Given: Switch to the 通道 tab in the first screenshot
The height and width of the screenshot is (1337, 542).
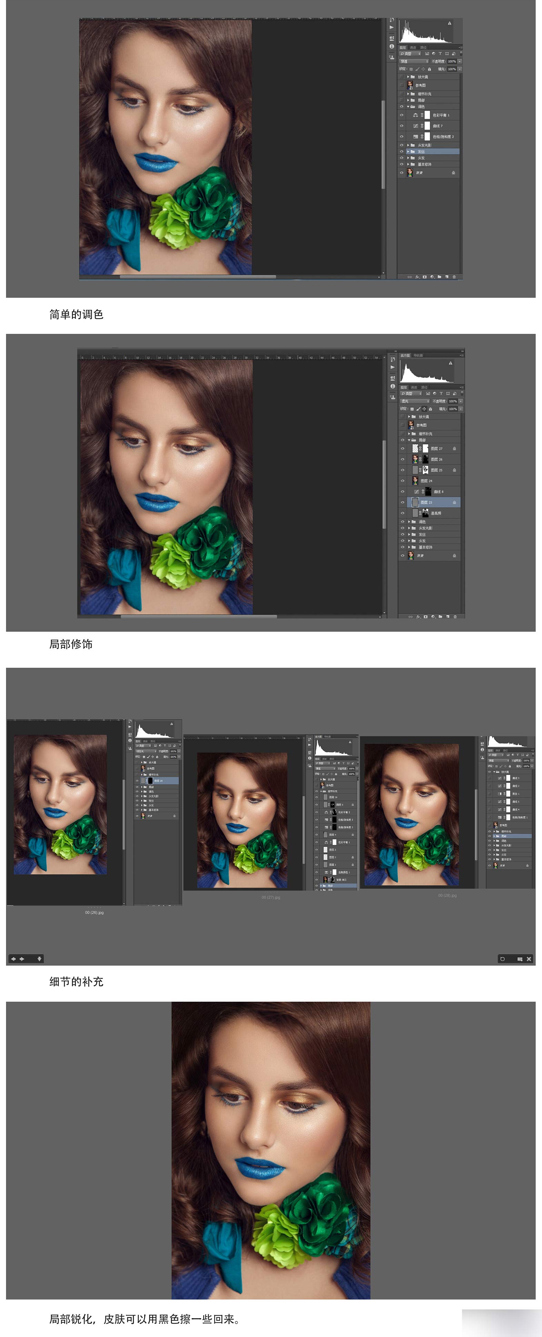Looking at the screenshot, I should 413,47.
